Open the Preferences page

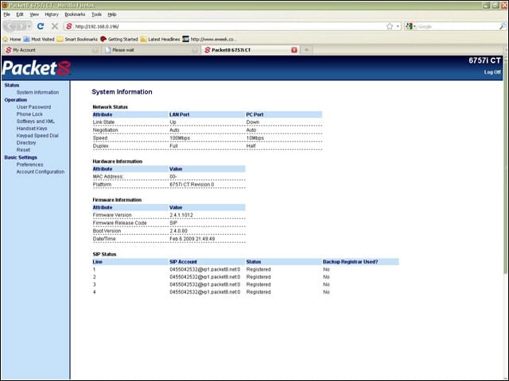click(x=30, y=164)
